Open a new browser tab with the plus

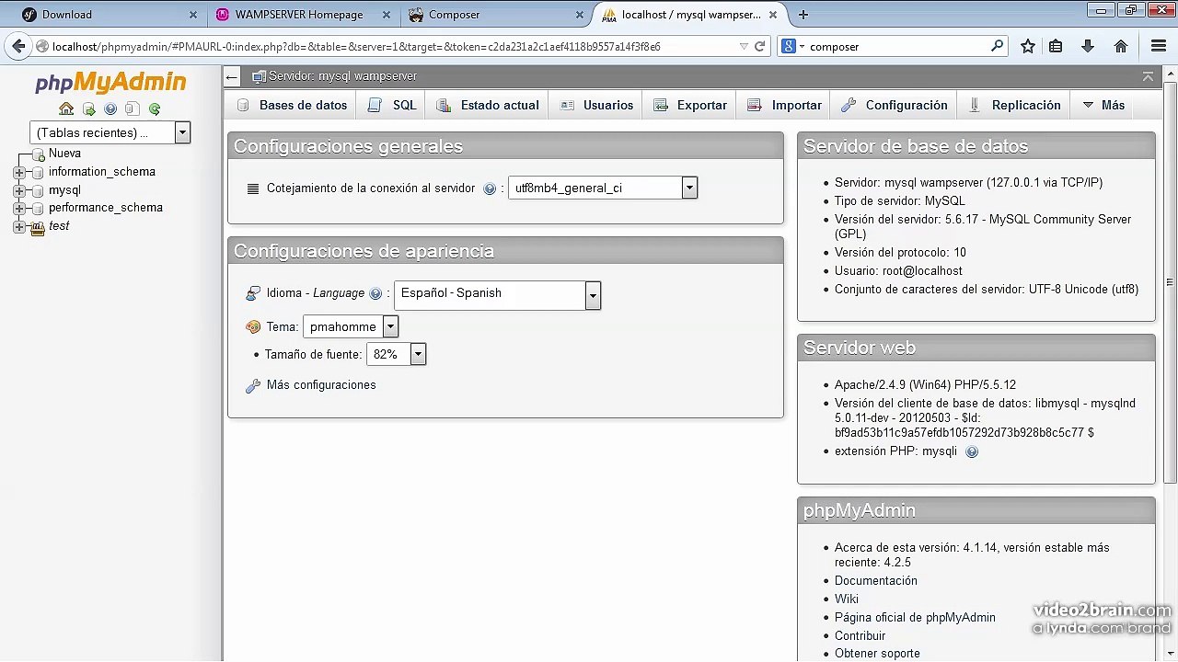(803, 15)
